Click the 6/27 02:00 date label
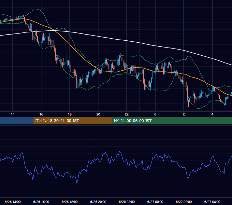This screenshot has width=232, height=205. pos(184,202)
